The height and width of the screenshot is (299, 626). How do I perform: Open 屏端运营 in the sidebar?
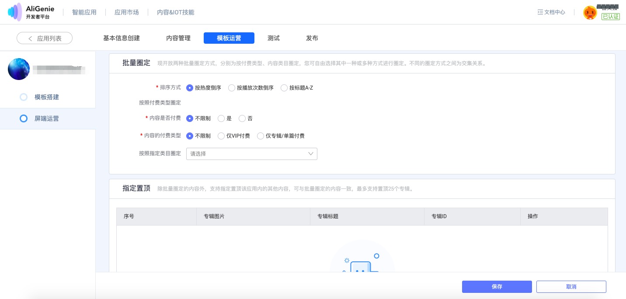47,118
